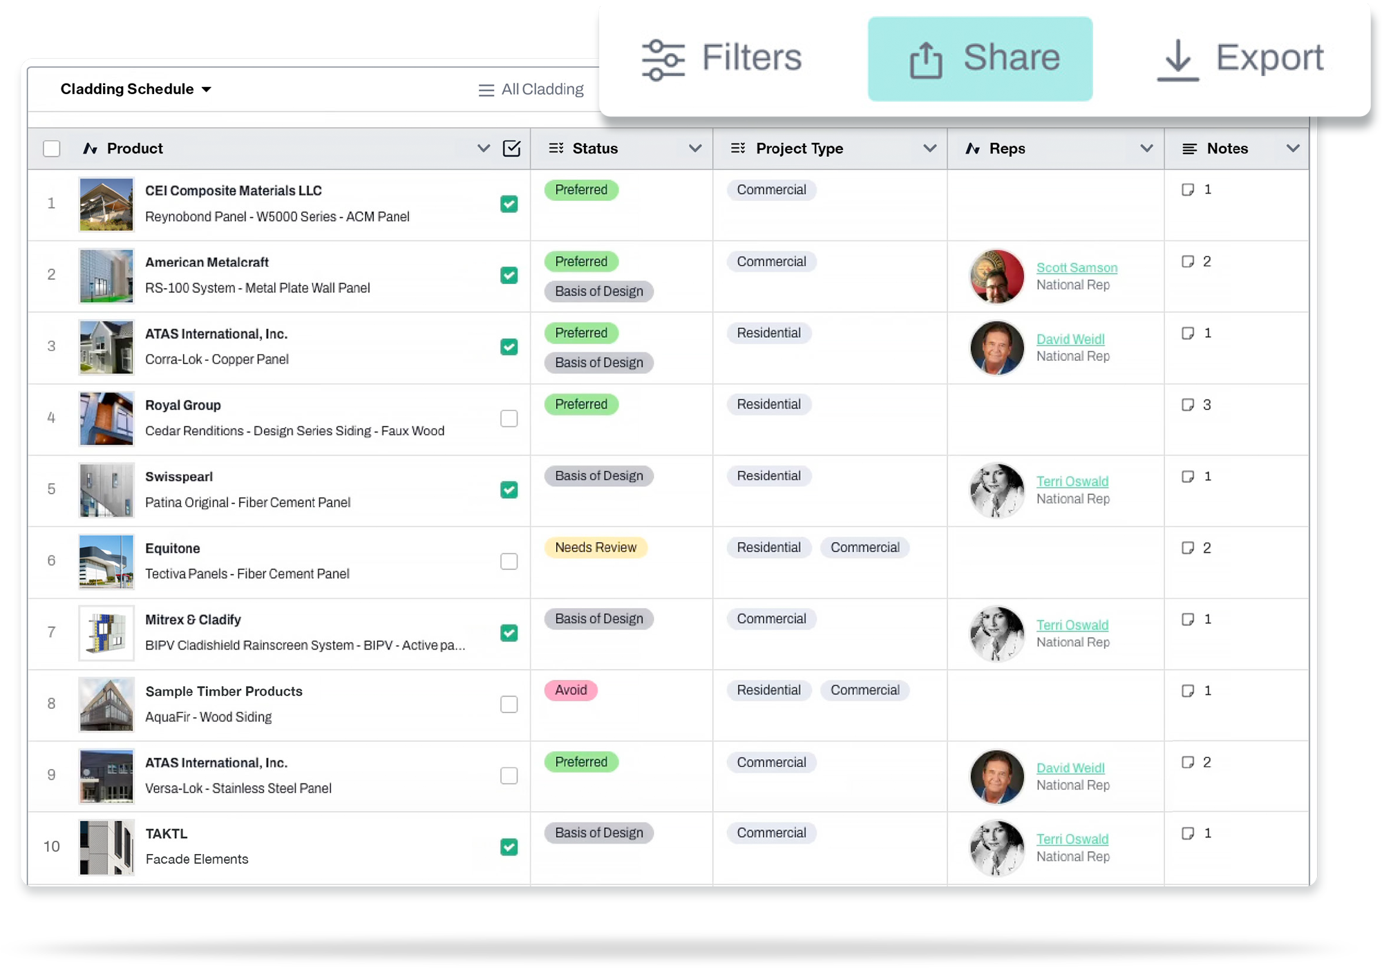The image size is (1382, 968).
Task: Select the All Cladding view
Action: [542, 90]
